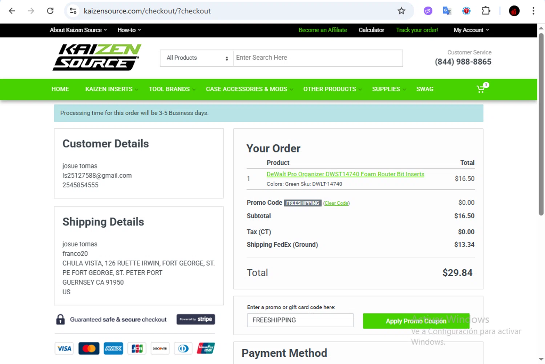The image size is (545, 364).
Task: Open the Google Translate extension icon
Action: tap(447, 11)
